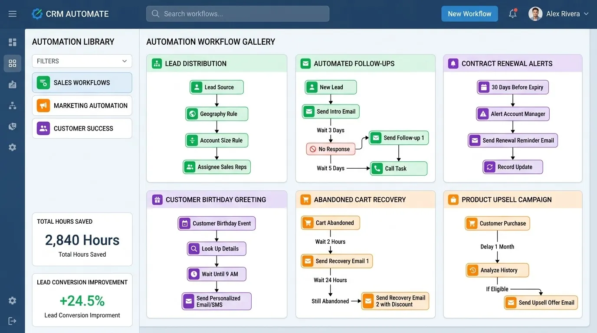Click the +24.5% conversion value
The width and height of the screenshot is (597, 333).
point(82,300)
